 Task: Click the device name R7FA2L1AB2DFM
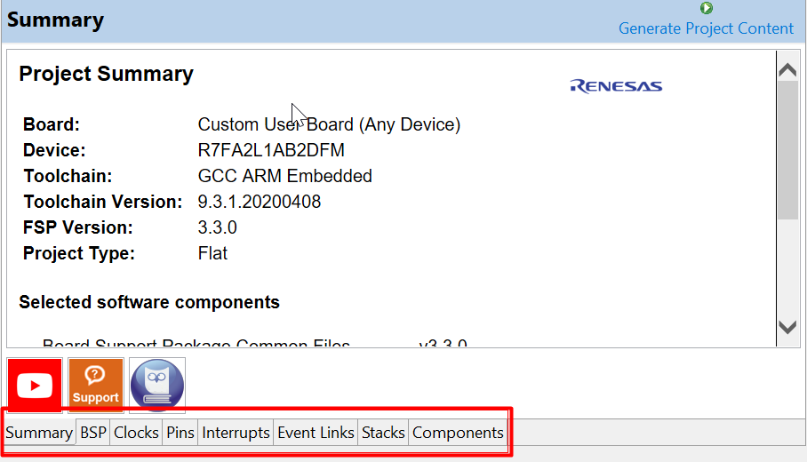tap(271, 150)
